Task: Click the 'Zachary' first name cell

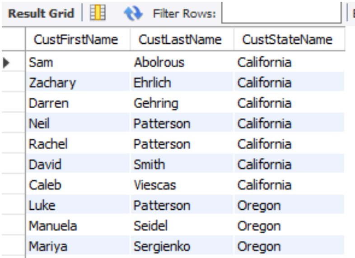Action: [78, 82]
